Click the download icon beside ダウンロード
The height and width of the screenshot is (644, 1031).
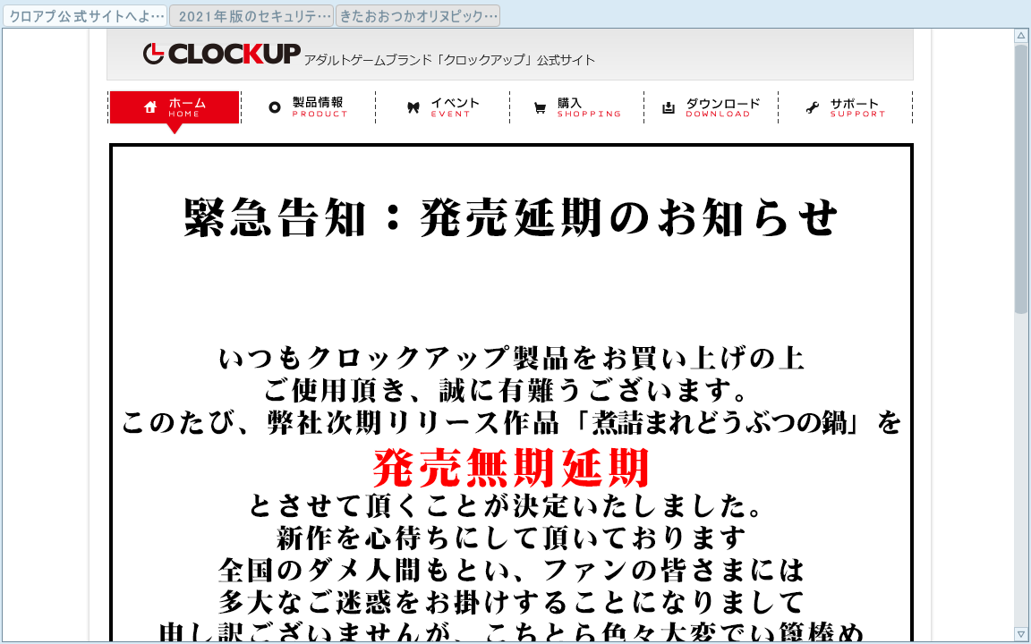(668, 107)
